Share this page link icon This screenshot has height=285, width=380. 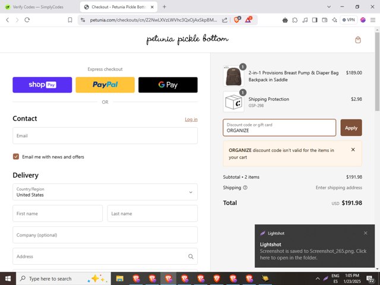(224, 20)
